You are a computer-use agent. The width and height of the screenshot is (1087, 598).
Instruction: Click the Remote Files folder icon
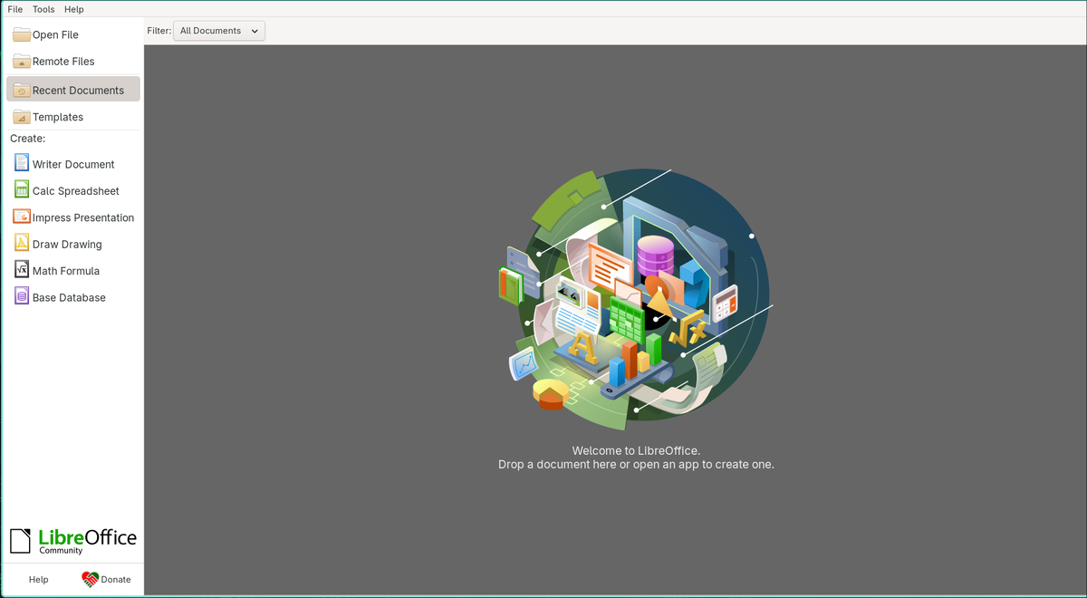point(22,62)
